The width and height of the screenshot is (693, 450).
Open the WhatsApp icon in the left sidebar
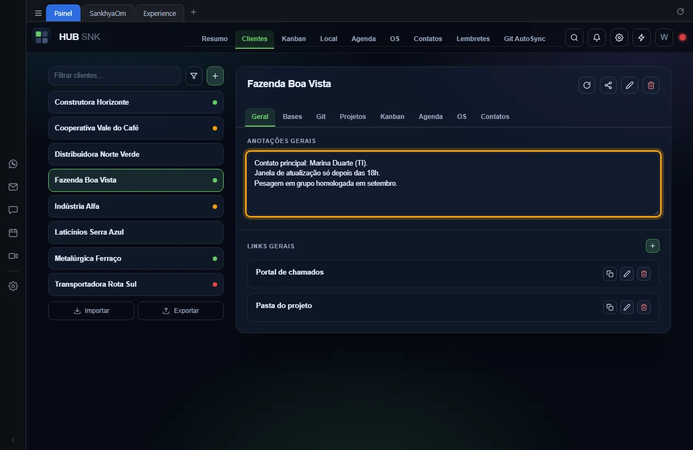click(x=13, y=164)
